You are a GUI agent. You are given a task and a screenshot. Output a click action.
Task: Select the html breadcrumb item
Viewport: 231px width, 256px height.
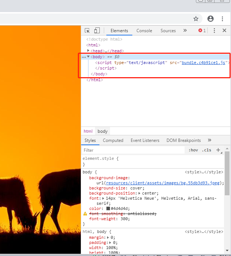[88, 131]
